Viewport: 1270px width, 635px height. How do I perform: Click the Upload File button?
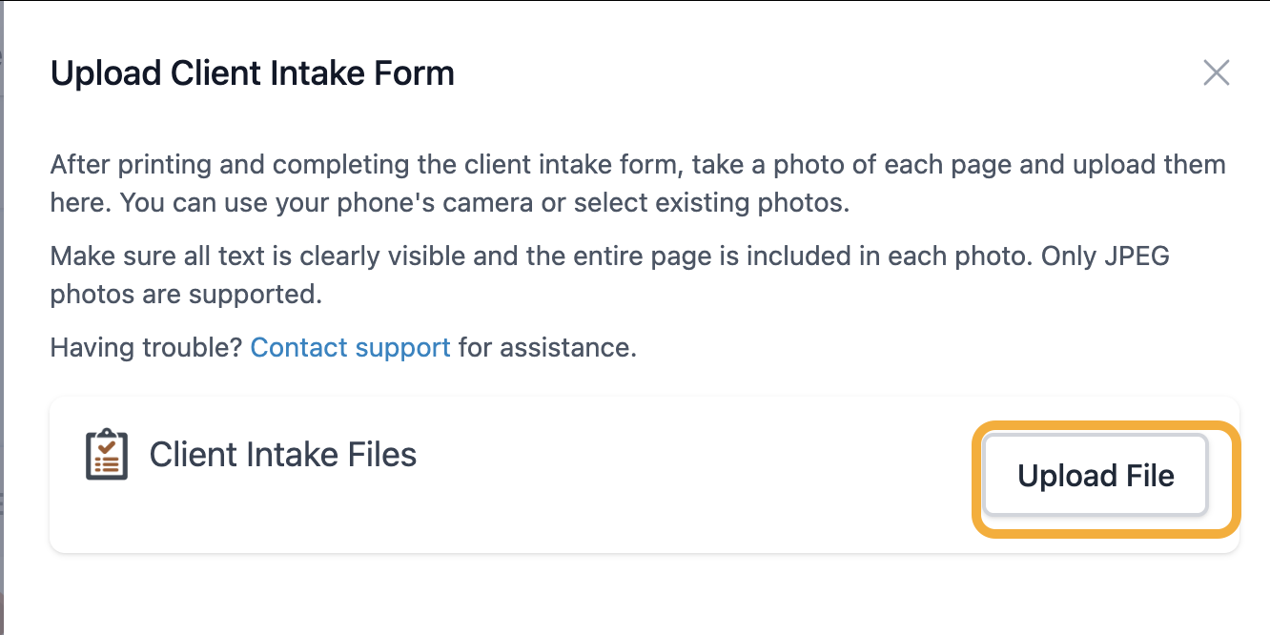click(x=1096, y=475)
